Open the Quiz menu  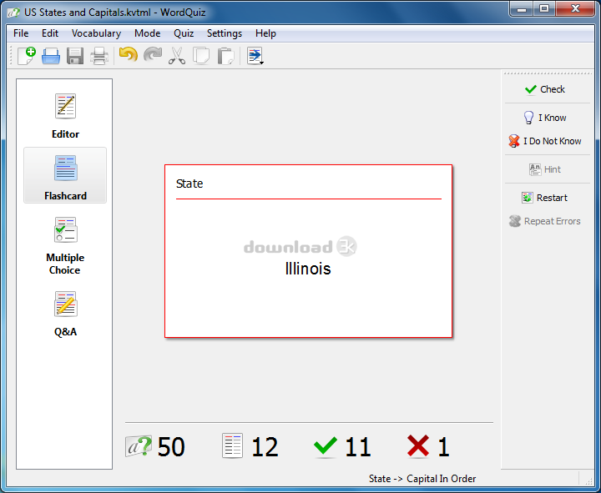(184, 33)
